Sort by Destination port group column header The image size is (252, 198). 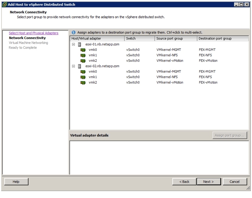tap(223, 38)
